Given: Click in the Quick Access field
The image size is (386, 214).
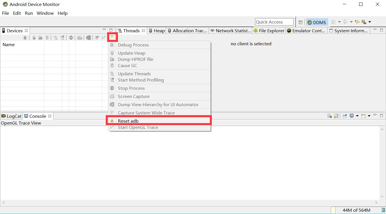Looking at the screenshot, I should 274,22.
